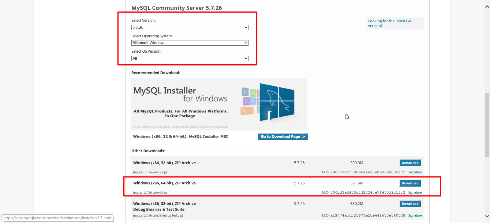Open Signature link for win32-debug-test.zip

tap(415, 215)
